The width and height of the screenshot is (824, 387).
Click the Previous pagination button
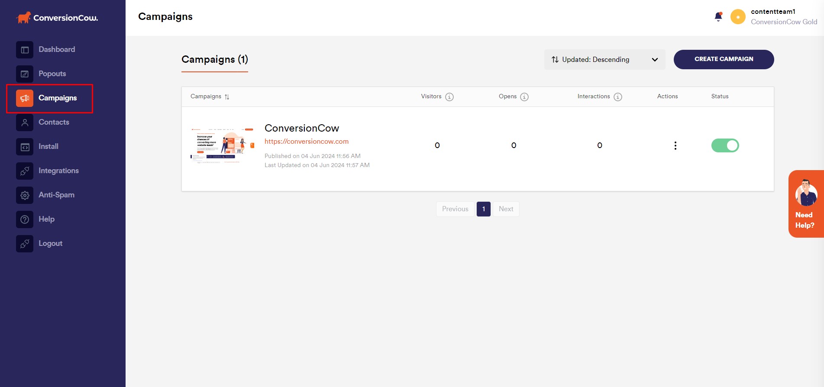pos(455,209)
